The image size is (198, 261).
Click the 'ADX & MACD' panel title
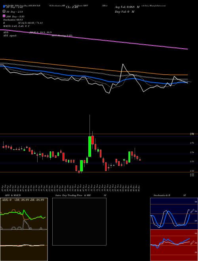[13, 195]
